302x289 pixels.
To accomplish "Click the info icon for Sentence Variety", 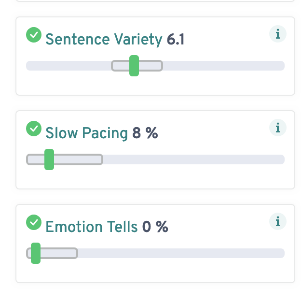I will pos(277,34).
